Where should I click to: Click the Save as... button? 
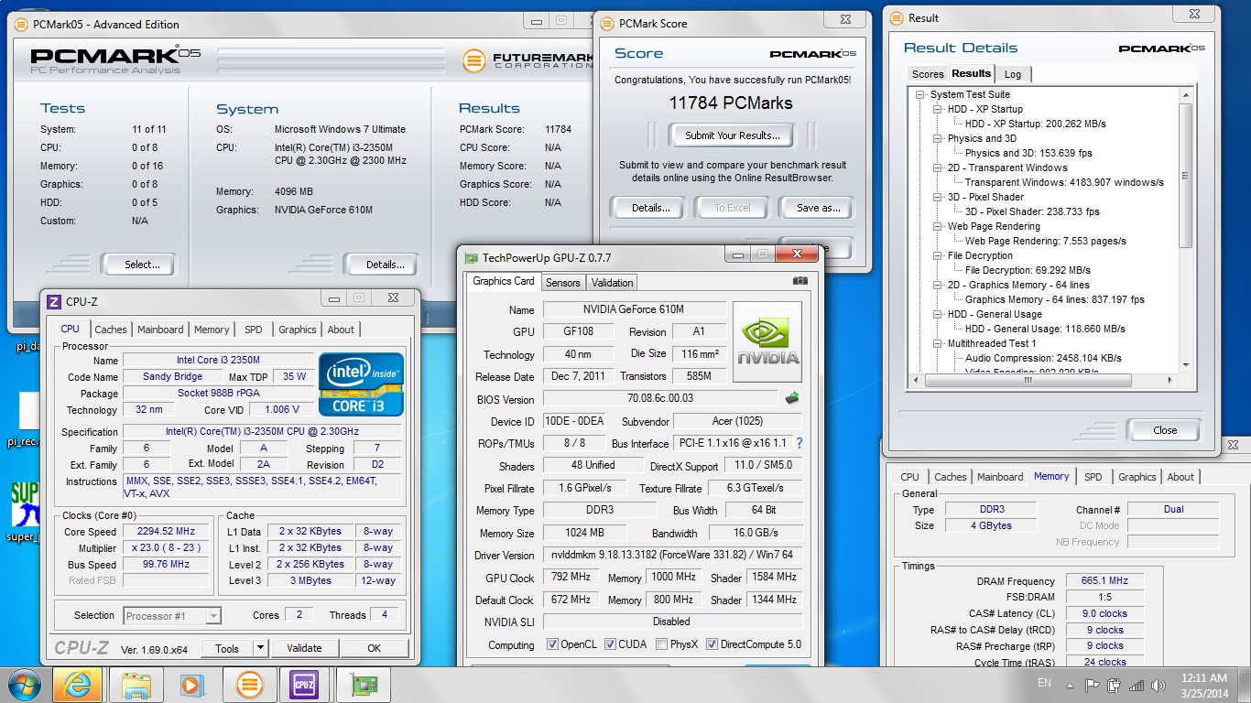point(819,208)
